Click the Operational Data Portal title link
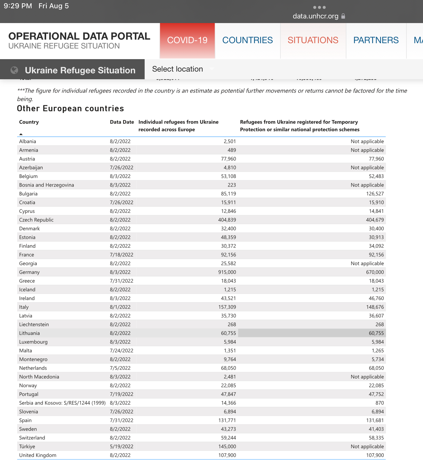This screenshot has width=423, height=461. click(79, 36)
